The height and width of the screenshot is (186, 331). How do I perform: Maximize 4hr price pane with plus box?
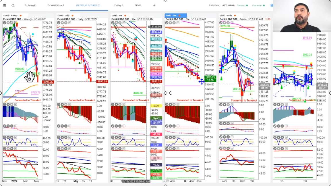coord(124,23)
